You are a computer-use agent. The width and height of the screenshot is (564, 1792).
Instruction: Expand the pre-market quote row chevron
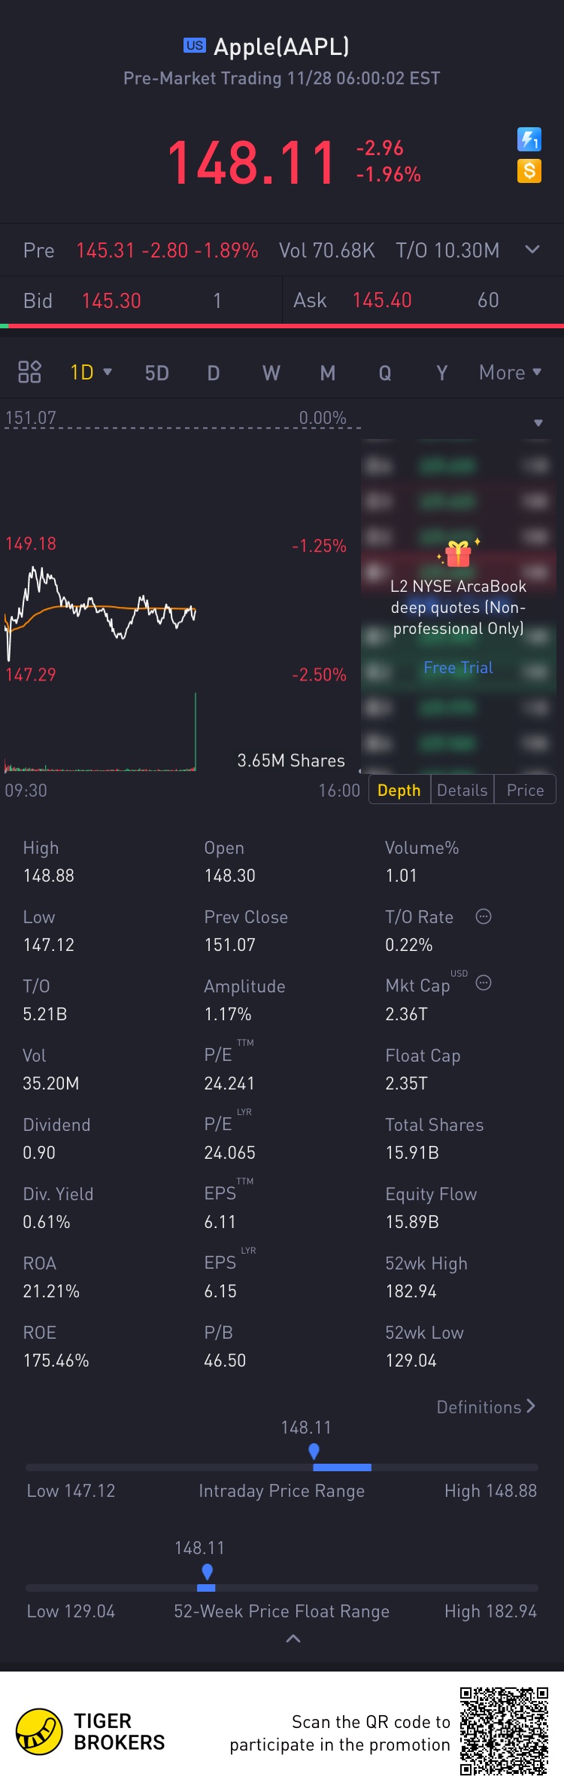click(532, 249)
